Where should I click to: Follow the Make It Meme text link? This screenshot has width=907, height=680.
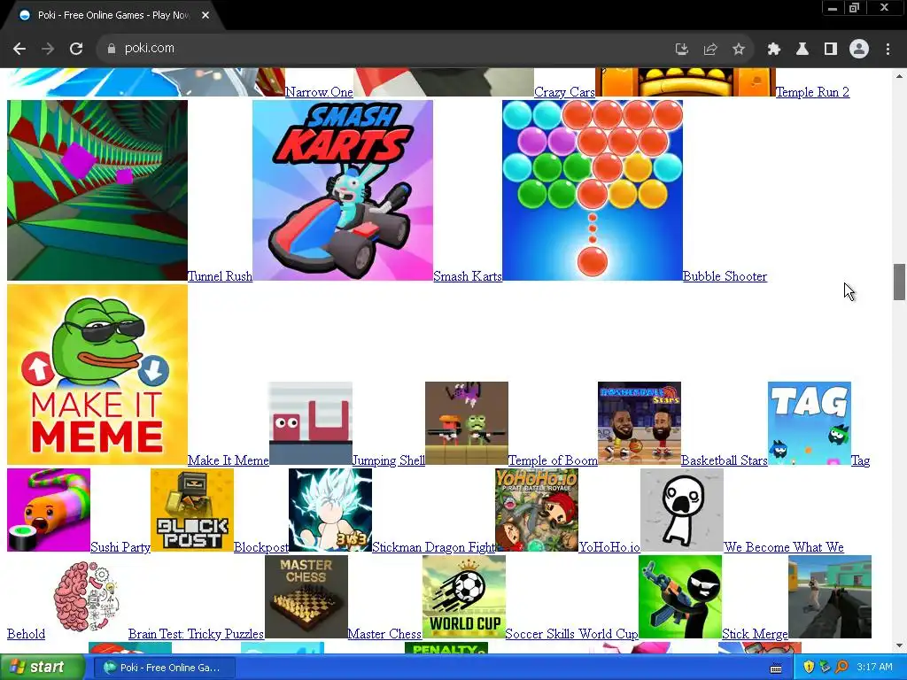229,460
